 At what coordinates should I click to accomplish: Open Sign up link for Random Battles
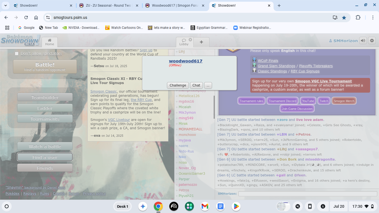point(146,50)
